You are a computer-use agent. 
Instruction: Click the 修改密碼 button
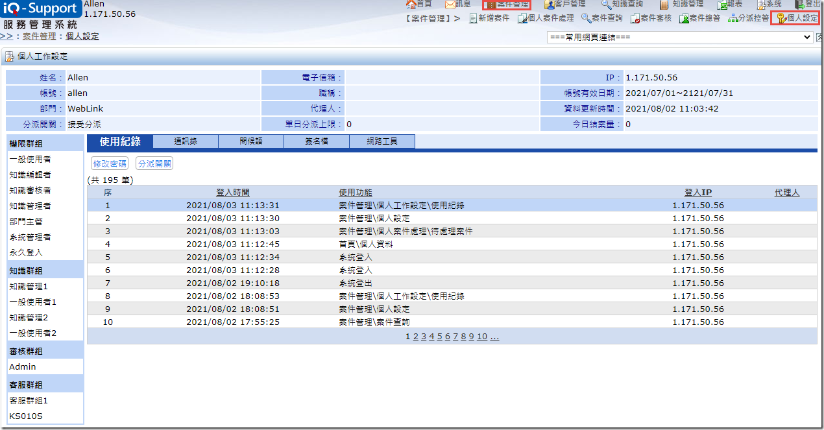[109, 163]
